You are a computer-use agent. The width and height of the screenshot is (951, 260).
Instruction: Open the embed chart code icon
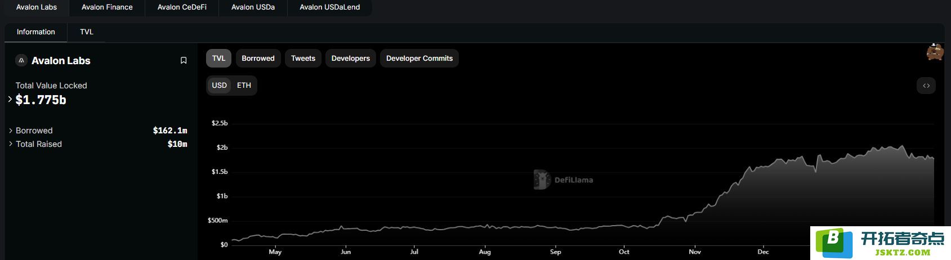[x=926, y=86]
